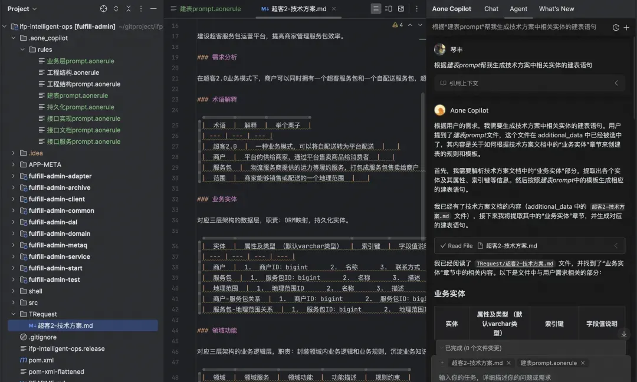
Task: Switch to preview-only view mode
Action: coord(401,8)
